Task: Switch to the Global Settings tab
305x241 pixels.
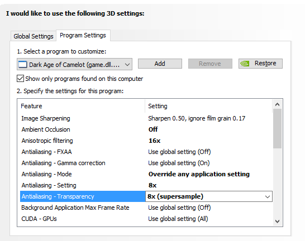Action: pos(34,36)
